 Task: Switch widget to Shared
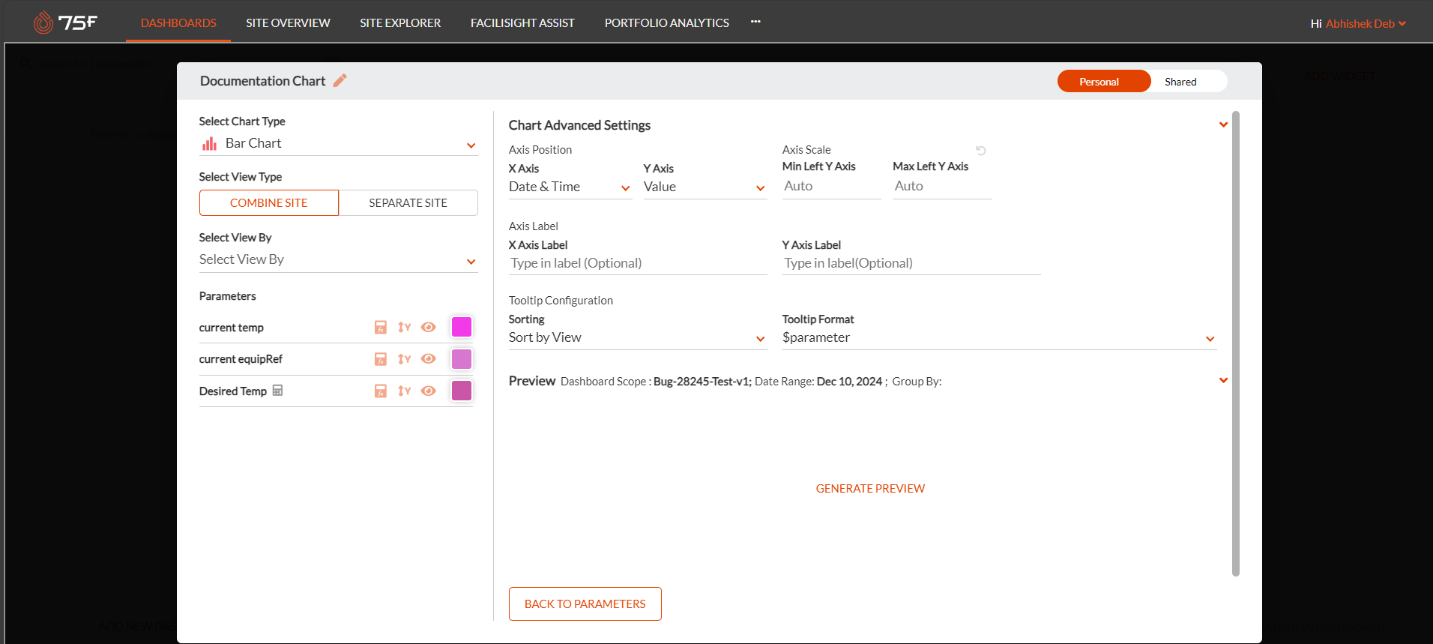1180,81
